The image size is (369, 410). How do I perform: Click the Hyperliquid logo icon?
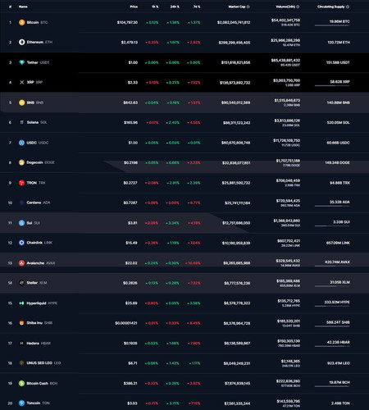(21, 303)
